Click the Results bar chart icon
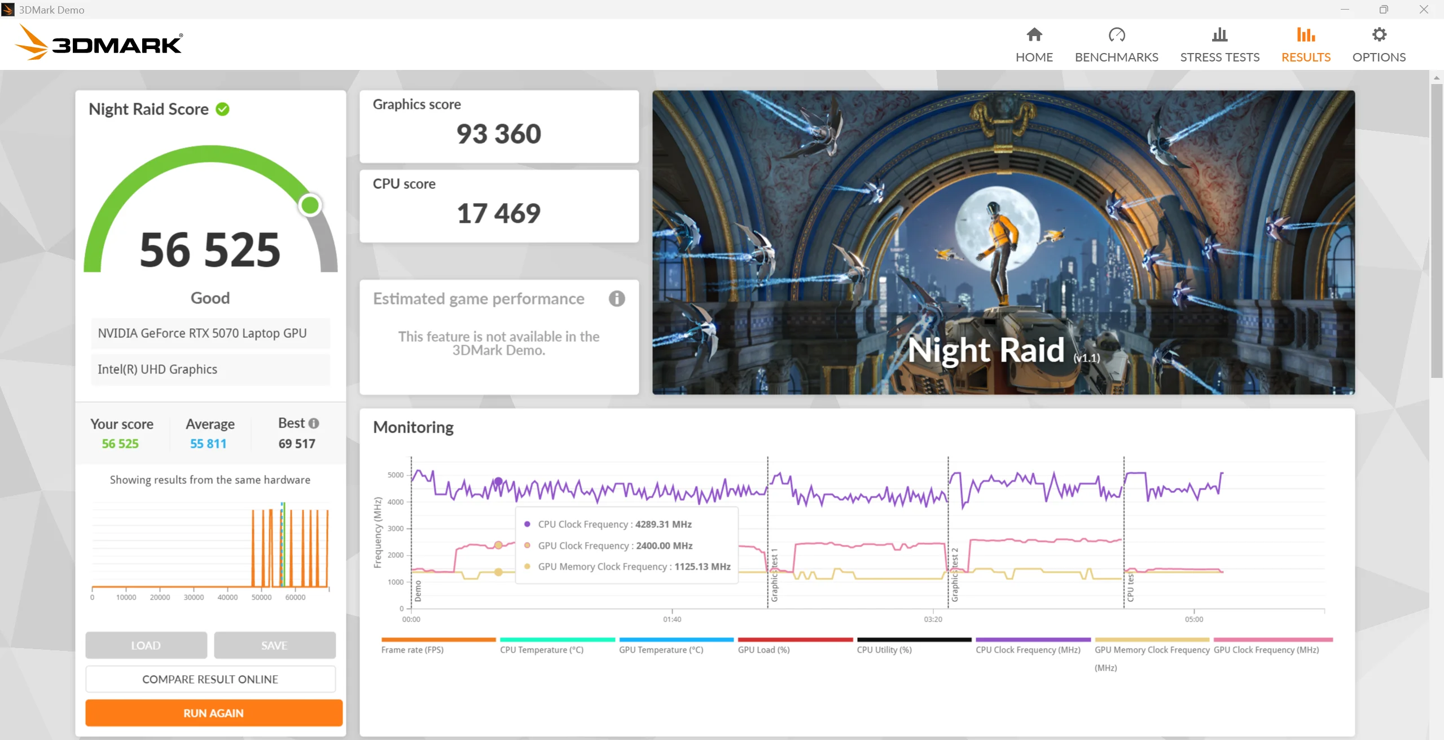 tap(1305, 35)
